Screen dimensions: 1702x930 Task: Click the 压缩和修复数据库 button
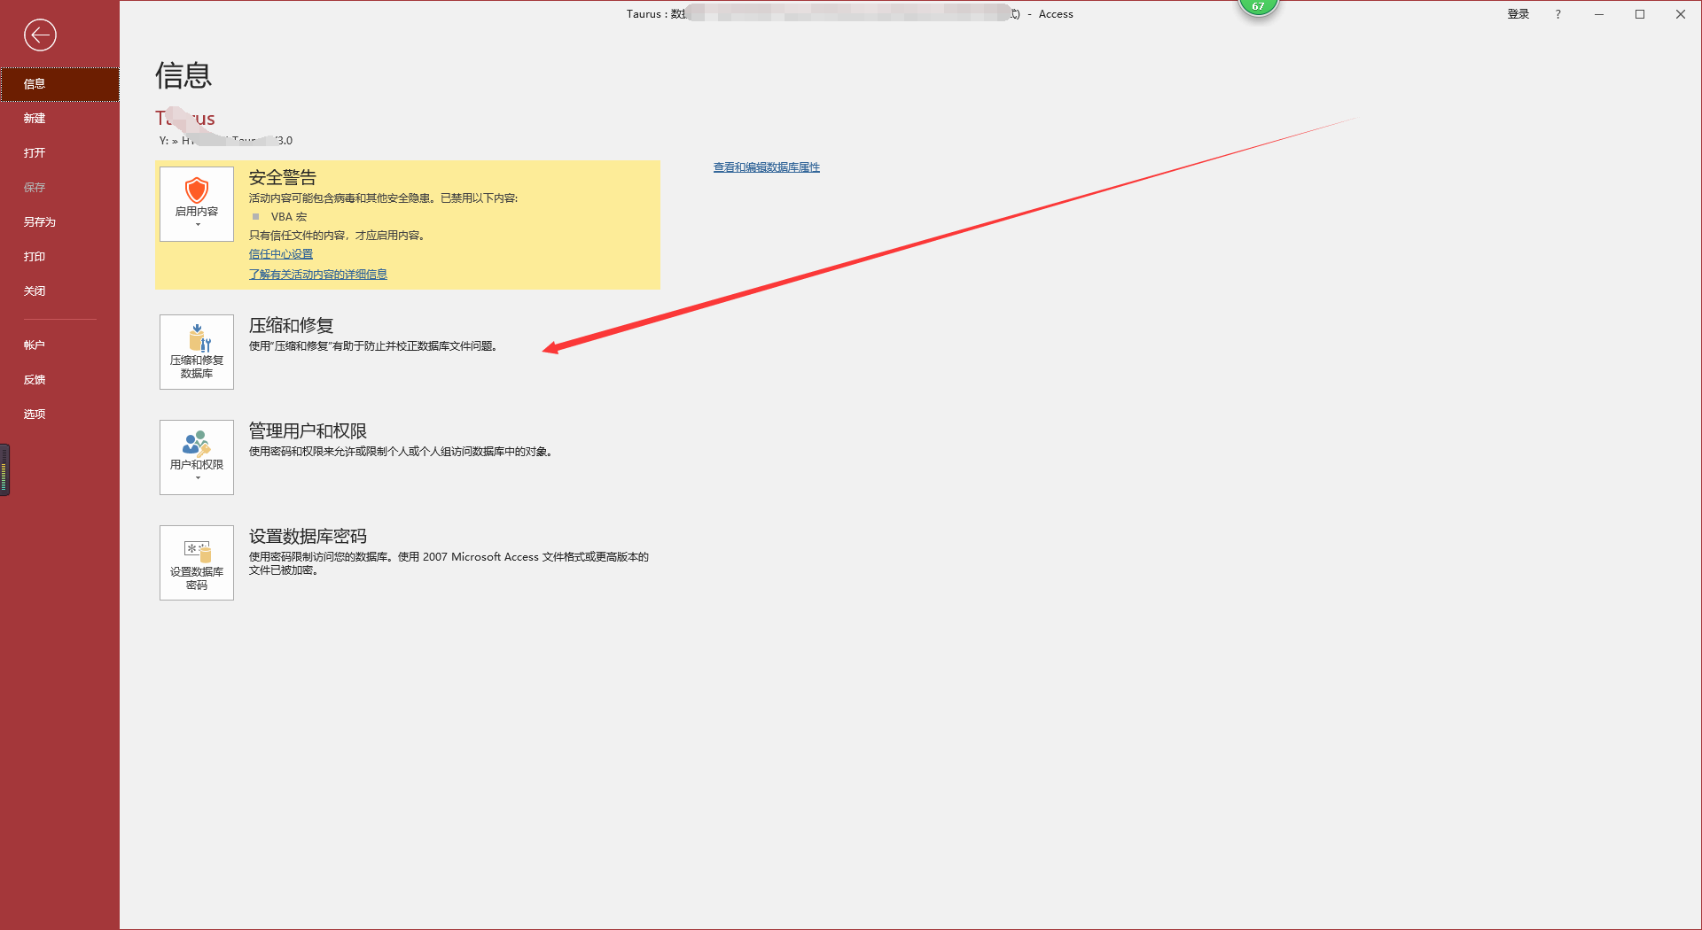coord(197,352)
